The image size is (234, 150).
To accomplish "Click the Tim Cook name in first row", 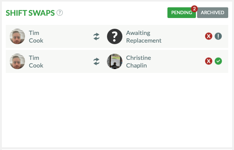I will (36, 36).
